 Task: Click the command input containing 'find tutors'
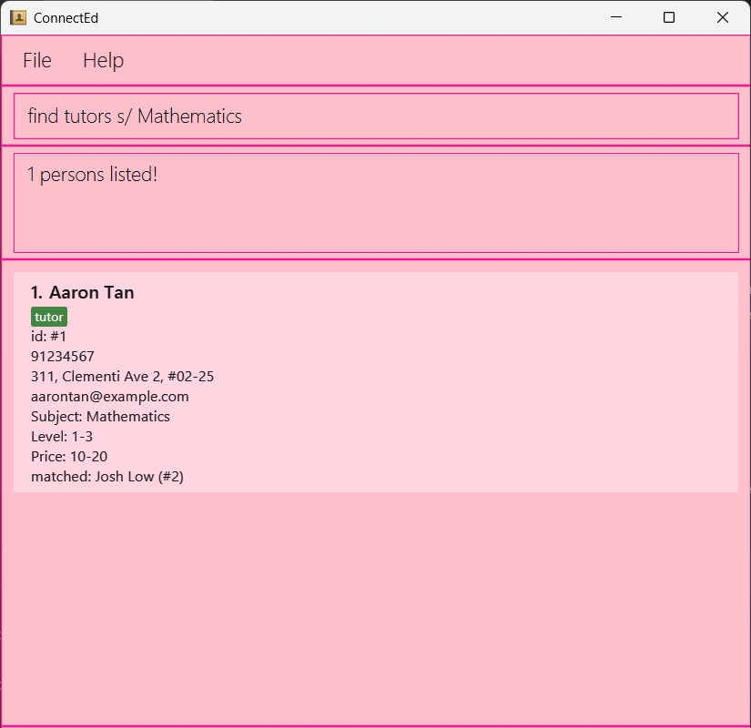pos(375,116)
